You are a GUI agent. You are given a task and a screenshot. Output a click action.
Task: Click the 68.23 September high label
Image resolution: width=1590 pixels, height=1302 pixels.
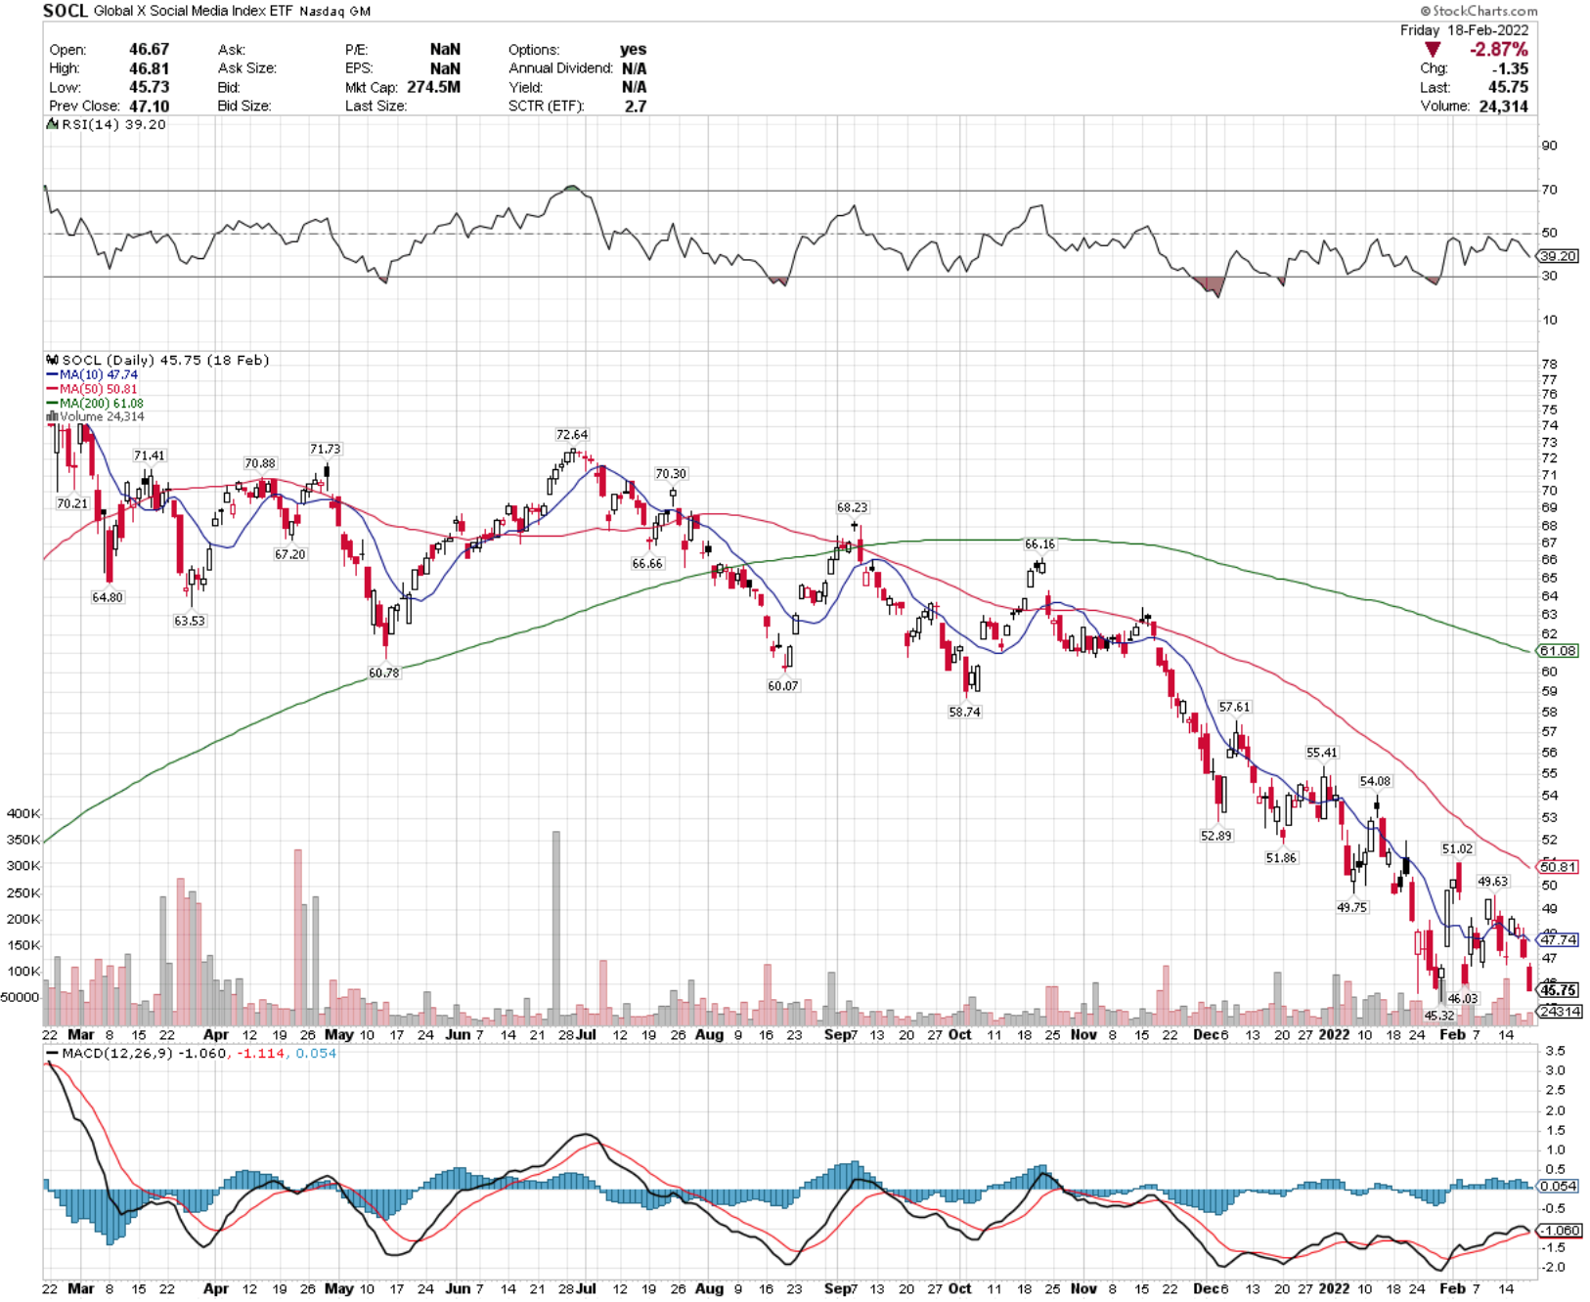853,507
